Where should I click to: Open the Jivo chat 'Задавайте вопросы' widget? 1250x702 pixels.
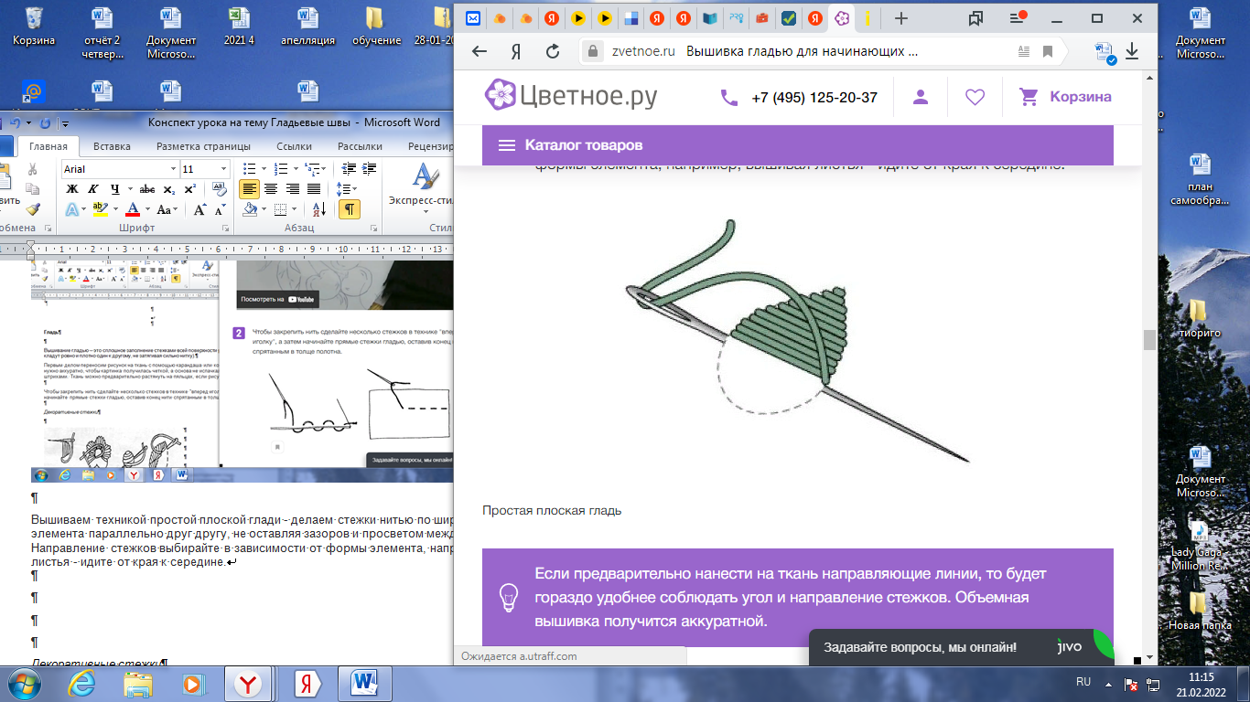pos(961,646)
